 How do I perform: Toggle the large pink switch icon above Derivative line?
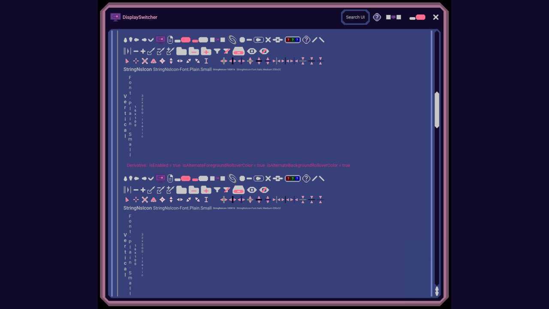click(x=183, y=40)
